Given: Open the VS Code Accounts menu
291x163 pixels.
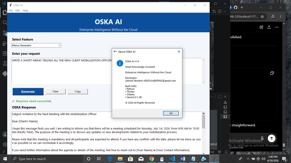Looking at the screenshot, I should 5,134.
